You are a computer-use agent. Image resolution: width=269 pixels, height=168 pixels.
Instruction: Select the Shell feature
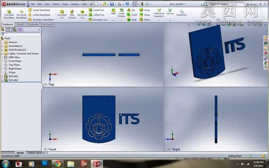(x=131, y=20)
